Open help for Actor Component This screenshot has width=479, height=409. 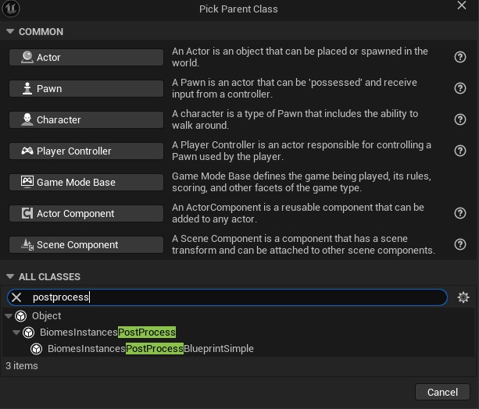[x=460, y=213]
